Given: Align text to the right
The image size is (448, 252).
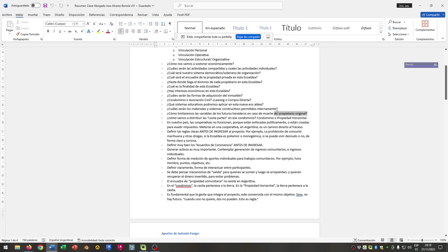Looking at the screenshot, I should pos(133,31).
